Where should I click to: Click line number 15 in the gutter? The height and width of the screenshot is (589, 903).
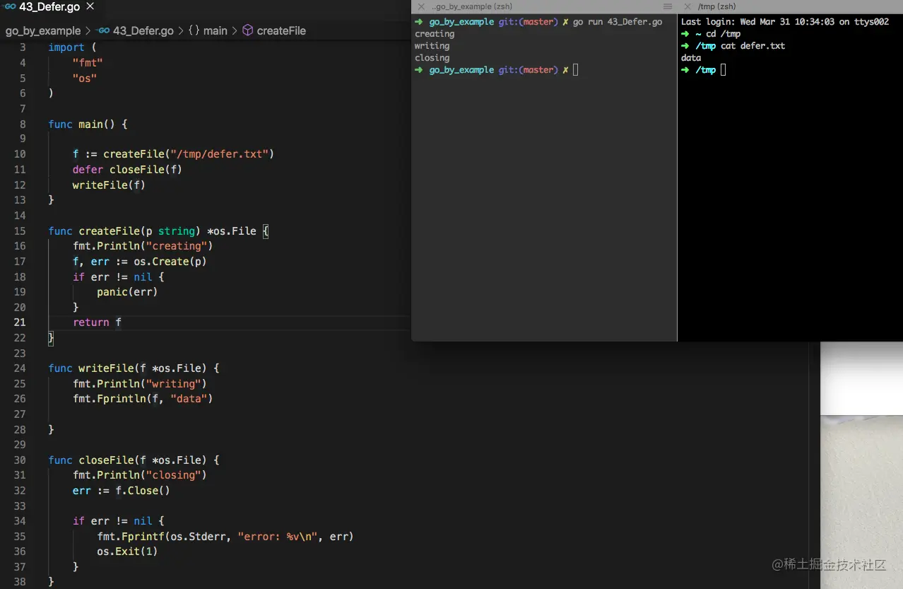point(20,231)
